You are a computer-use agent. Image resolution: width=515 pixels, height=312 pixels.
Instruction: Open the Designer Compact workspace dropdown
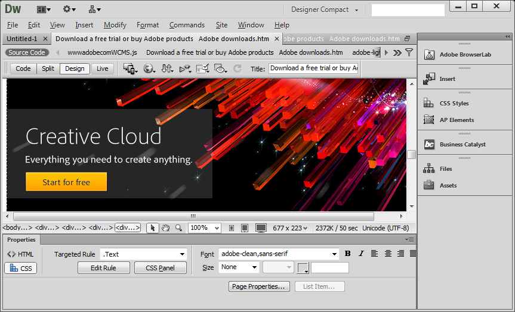point(325,10)
